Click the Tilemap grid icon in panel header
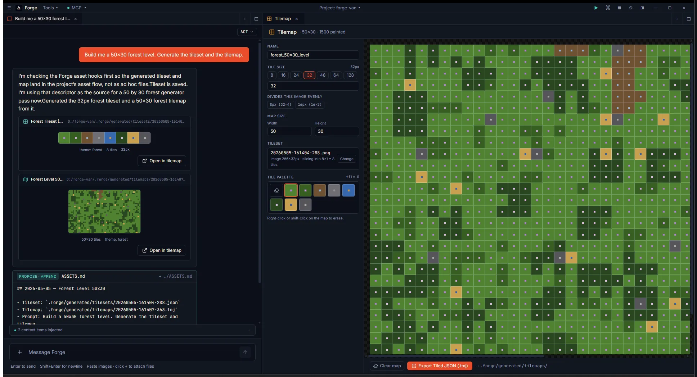 point(272,32)
